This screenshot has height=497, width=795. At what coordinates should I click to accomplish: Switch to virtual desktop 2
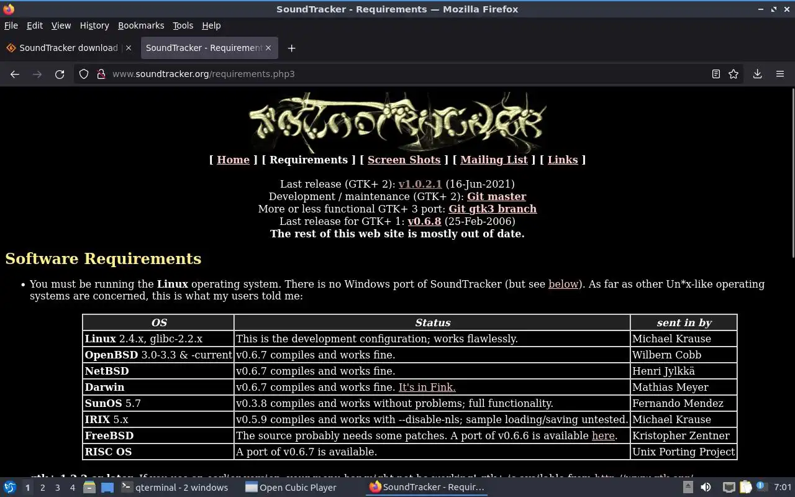tap(42, 488)
